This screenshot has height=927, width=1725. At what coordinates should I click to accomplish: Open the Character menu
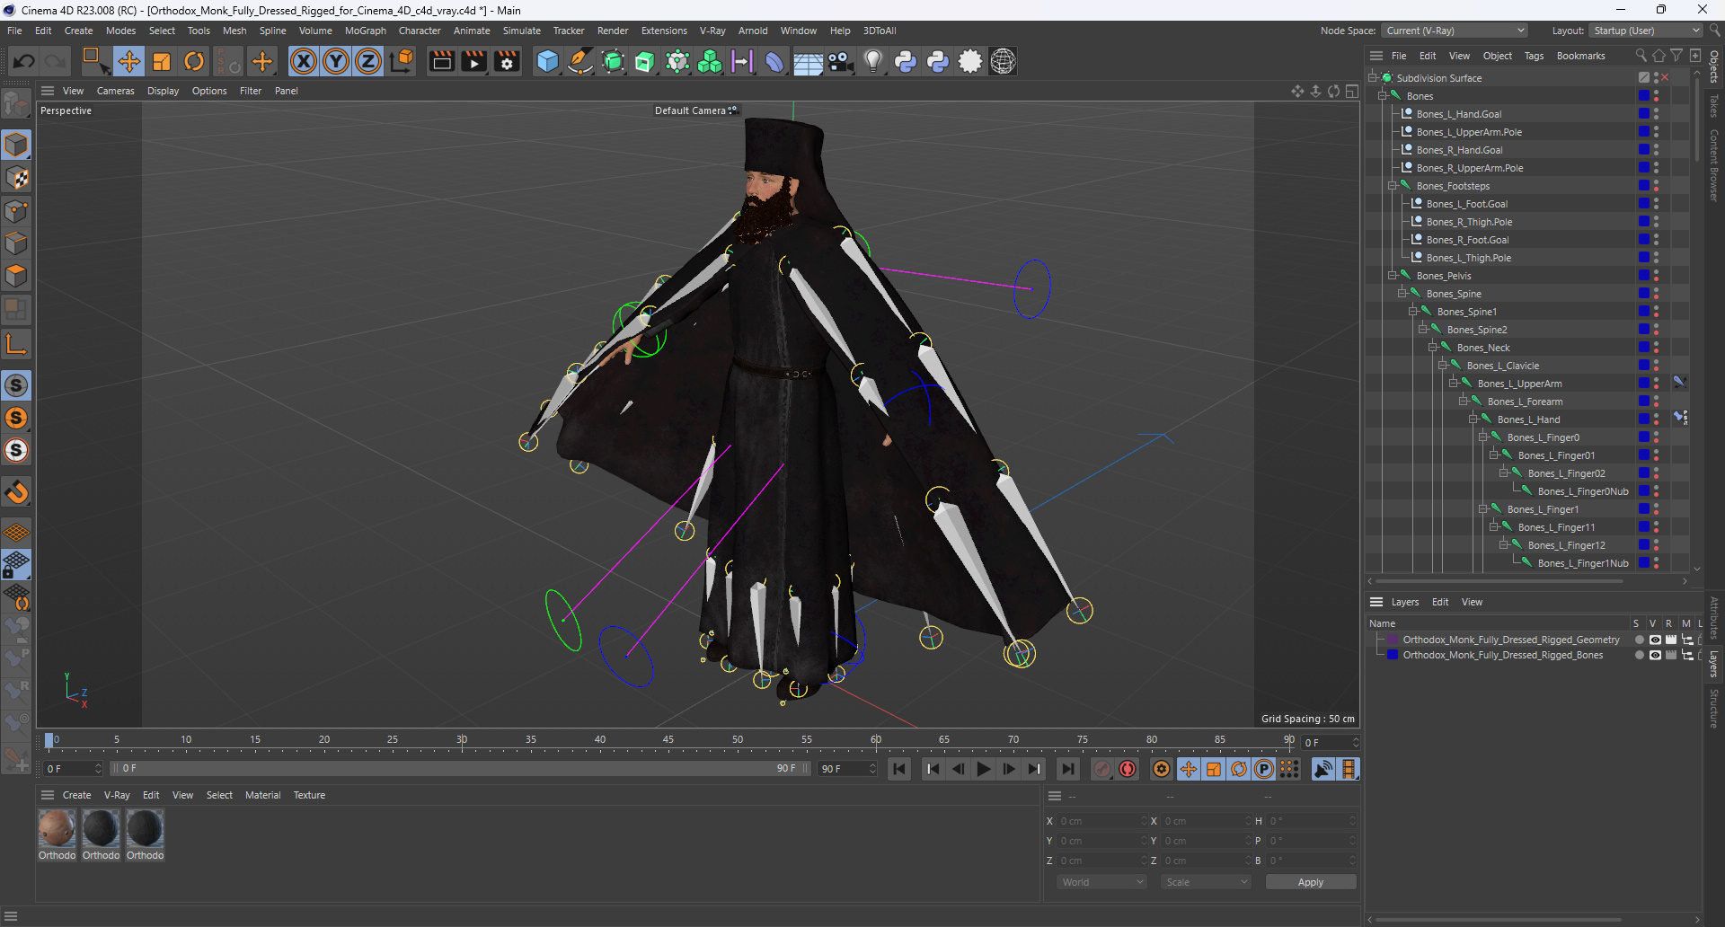click(420, 31)
